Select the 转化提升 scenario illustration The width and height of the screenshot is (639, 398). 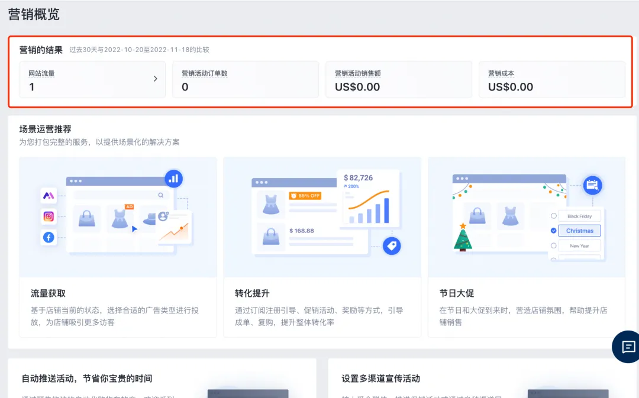click(322, 217)
